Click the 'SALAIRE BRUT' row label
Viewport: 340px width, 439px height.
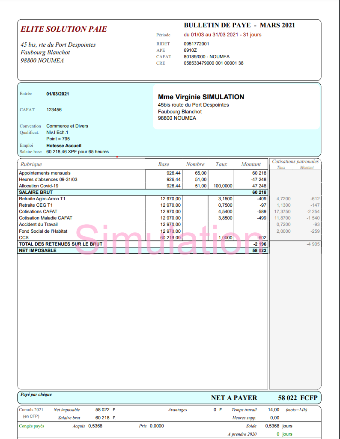pyautogui.click(x=36, y=193)
